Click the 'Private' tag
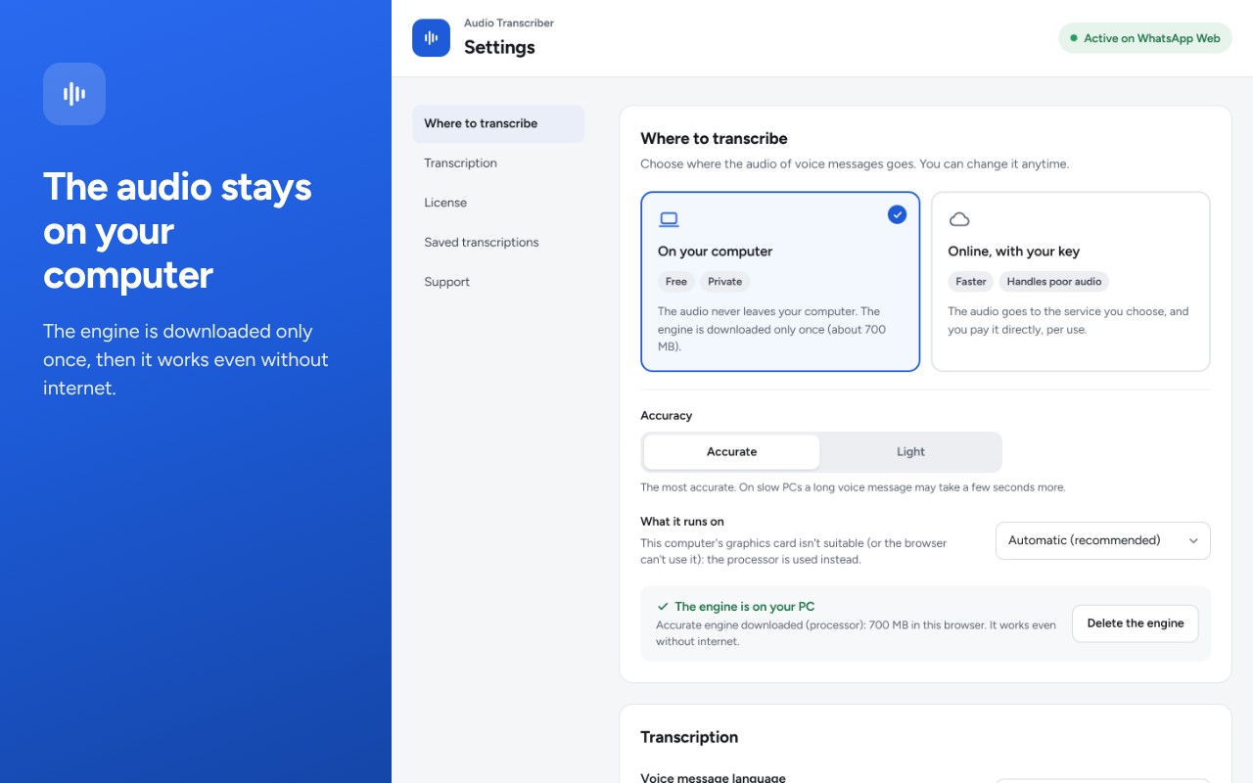Image resolution: width=1253 pixels, height=783 pixels. tap(725, 282)
